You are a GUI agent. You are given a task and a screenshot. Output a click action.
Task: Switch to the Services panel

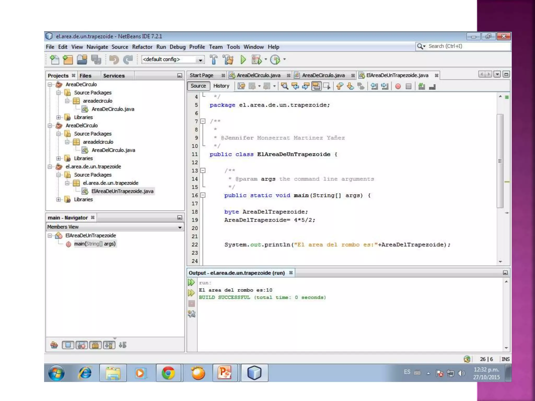click(114, 76)
